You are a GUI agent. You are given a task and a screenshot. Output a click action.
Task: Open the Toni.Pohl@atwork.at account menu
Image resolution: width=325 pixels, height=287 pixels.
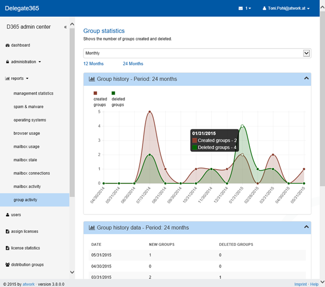pyautogui.click(x=285, y=9)
